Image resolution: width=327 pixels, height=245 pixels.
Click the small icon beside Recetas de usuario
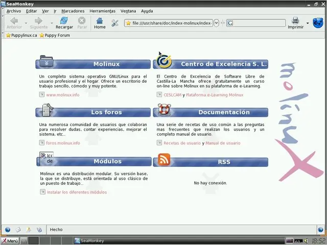pyautogui.click(x=159, y=142)
